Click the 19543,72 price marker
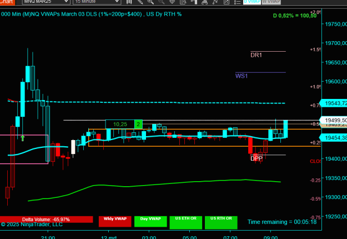This screenshot has width=347, height=239. [x=334, y=103]
